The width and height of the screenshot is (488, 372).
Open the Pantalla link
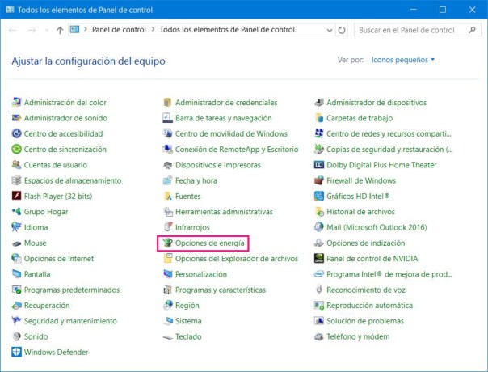coord(37,274)
